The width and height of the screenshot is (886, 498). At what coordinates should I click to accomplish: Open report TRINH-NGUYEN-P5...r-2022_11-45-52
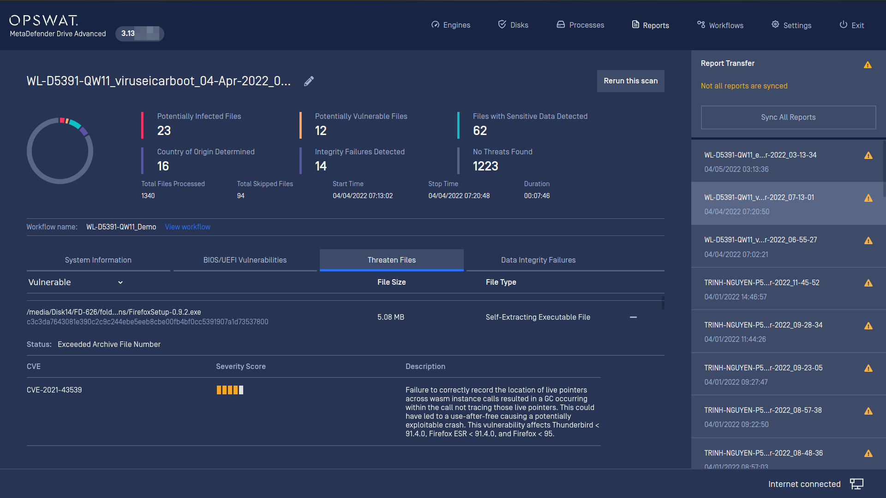pyautogui.click(x=787, y=289)
